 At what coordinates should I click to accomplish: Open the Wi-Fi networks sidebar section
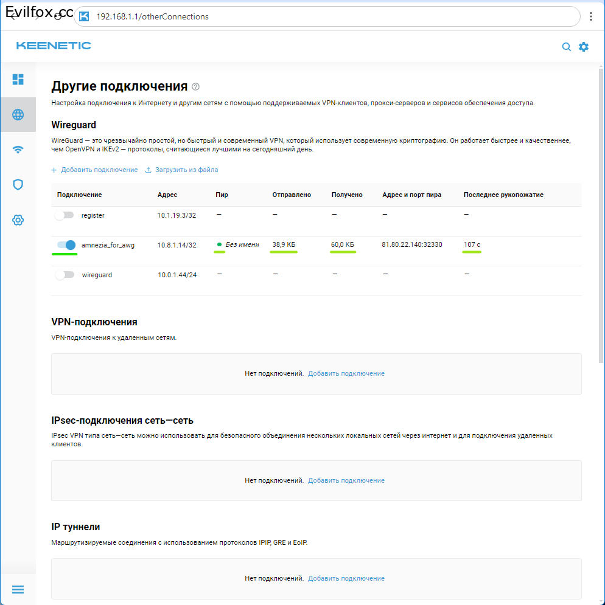[18, 150]
